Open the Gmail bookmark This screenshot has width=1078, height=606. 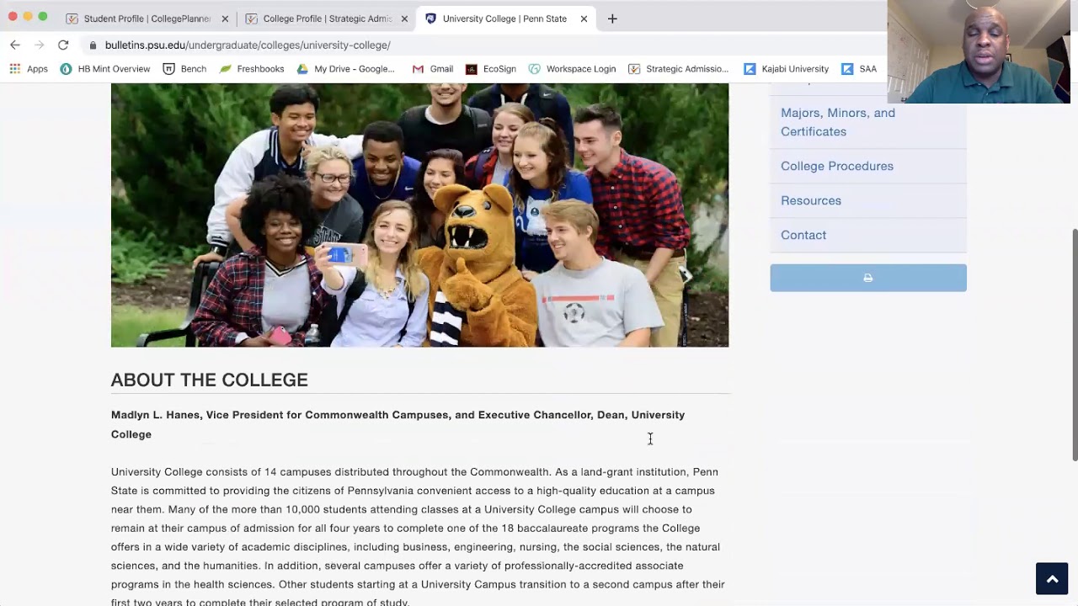tap(433, 69)
